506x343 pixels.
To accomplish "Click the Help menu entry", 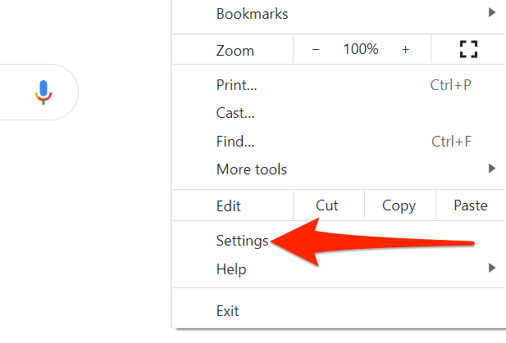I will pyautogui.click(x=231, y=269).
